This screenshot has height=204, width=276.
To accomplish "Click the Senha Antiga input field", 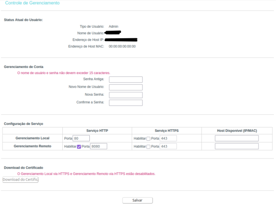I will pyautogui.click(x=126, y=80).
